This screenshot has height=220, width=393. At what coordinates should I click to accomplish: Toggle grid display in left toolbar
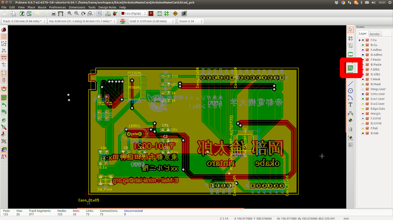(x=4, y=37)
